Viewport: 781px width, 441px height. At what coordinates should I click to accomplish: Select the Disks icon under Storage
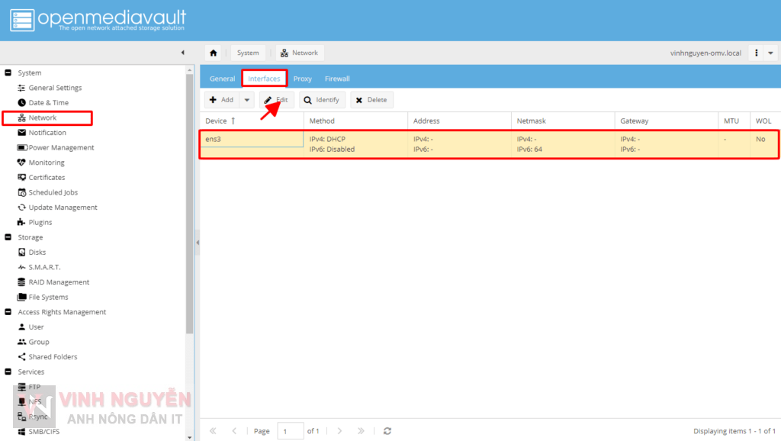pos(37,252)
